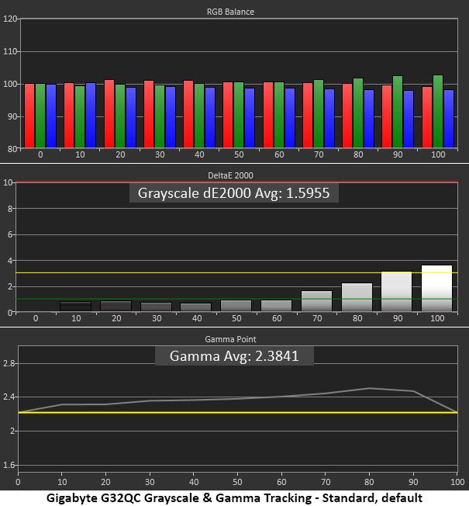
Task: Click the DeltaE bar at 90
Action: click(x=396, y=291)
